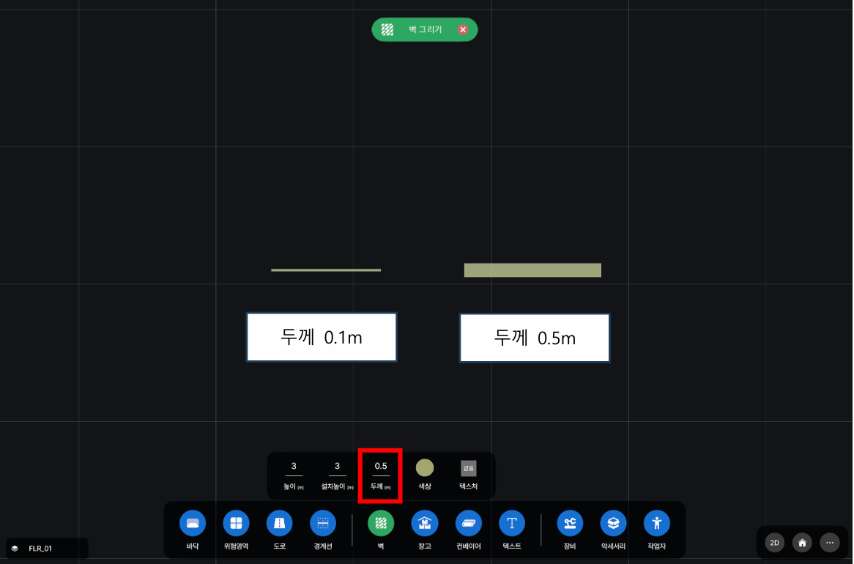Select the 바닥 floor tool

[x=192, y=523]
